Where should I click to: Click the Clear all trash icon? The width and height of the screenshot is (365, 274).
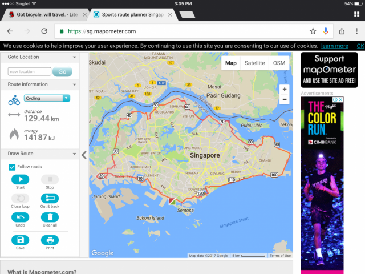(x=50, y=217)
